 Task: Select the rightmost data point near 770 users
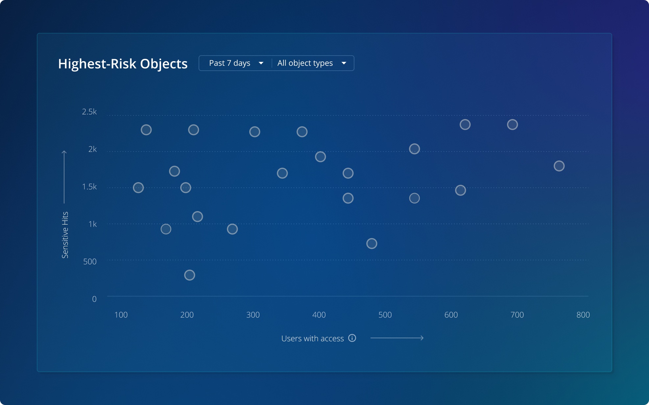(x=559, y=166)
